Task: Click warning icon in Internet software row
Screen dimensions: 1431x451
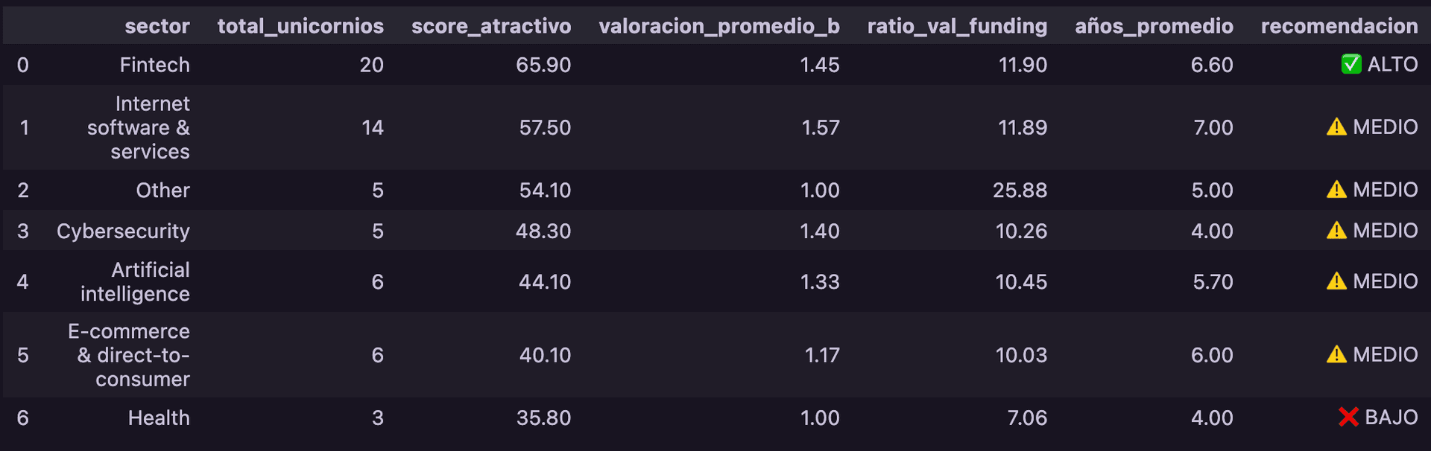Action: point(1336,127)
